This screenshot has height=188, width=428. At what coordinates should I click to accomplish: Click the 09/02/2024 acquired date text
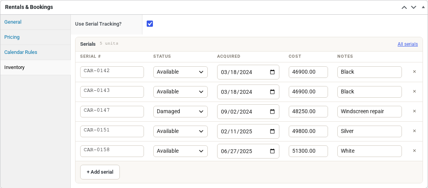(x=237, y=112)
